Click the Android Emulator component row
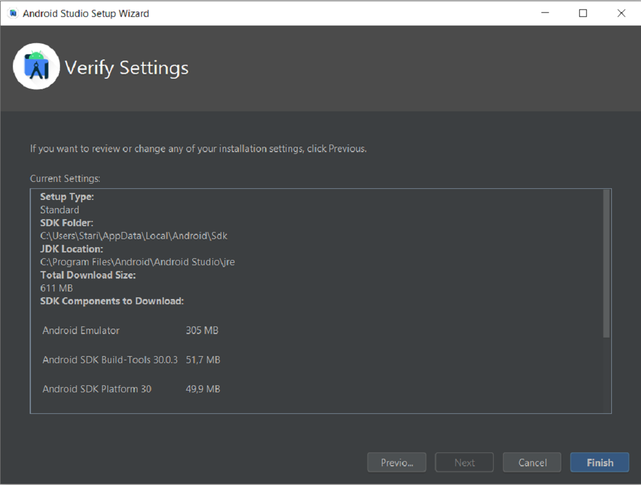Screen dimensions: 641x485 pyautogui.click(x=131, y=331)
